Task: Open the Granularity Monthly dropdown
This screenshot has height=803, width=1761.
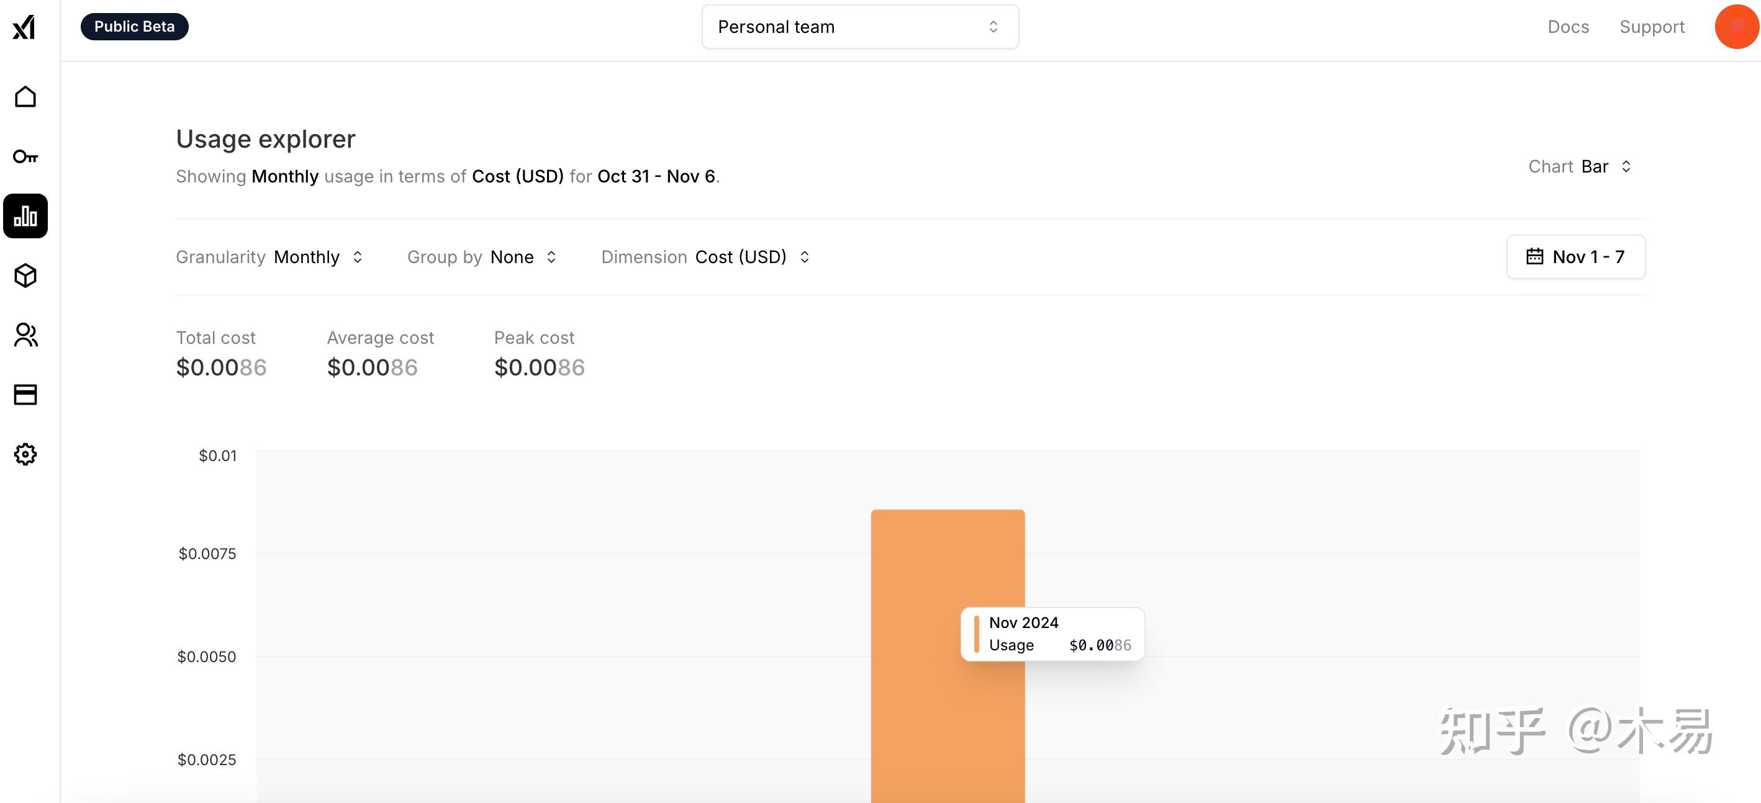Action: [x=318, y=257]
